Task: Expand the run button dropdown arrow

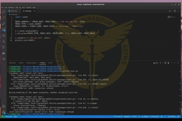Action: 172,11
